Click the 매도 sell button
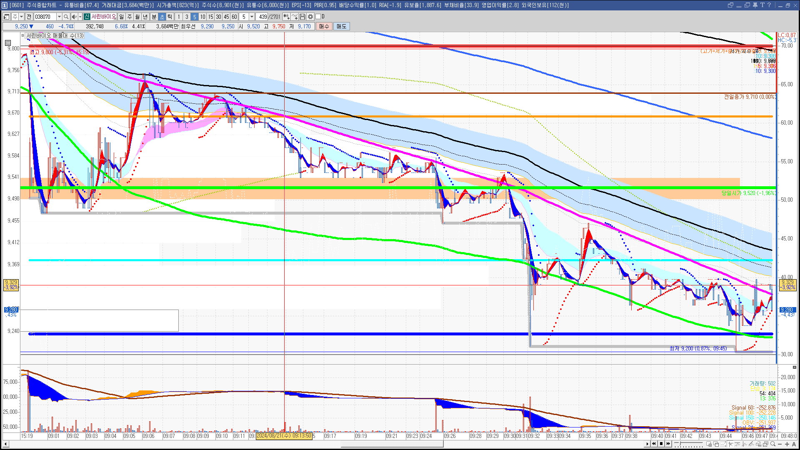Image resolution: width=800 pixels, height=450 pixels. (x=342, y=26)
